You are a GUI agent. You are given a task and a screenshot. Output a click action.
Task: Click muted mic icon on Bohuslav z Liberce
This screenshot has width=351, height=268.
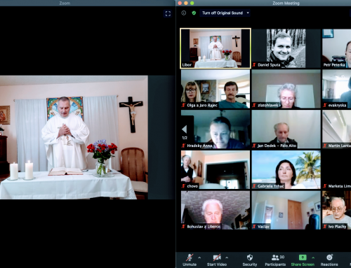click(184, 227)
